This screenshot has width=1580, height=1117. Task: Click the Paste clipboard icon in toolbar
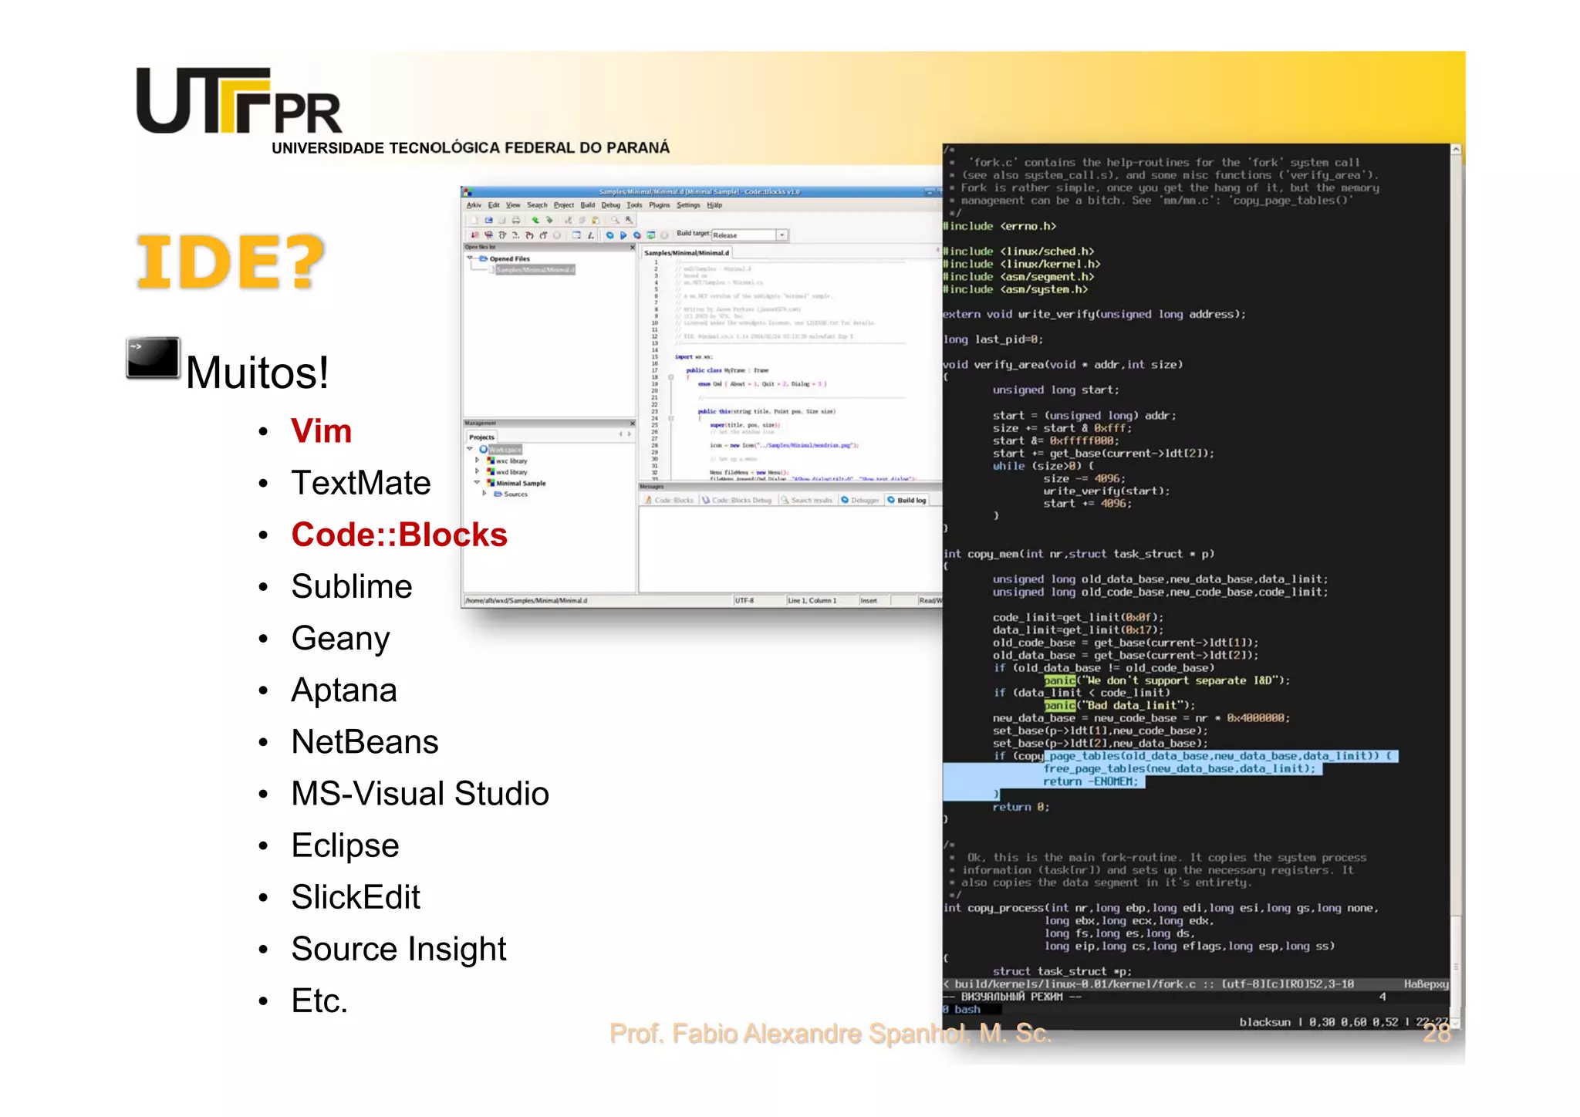point(596,220)
